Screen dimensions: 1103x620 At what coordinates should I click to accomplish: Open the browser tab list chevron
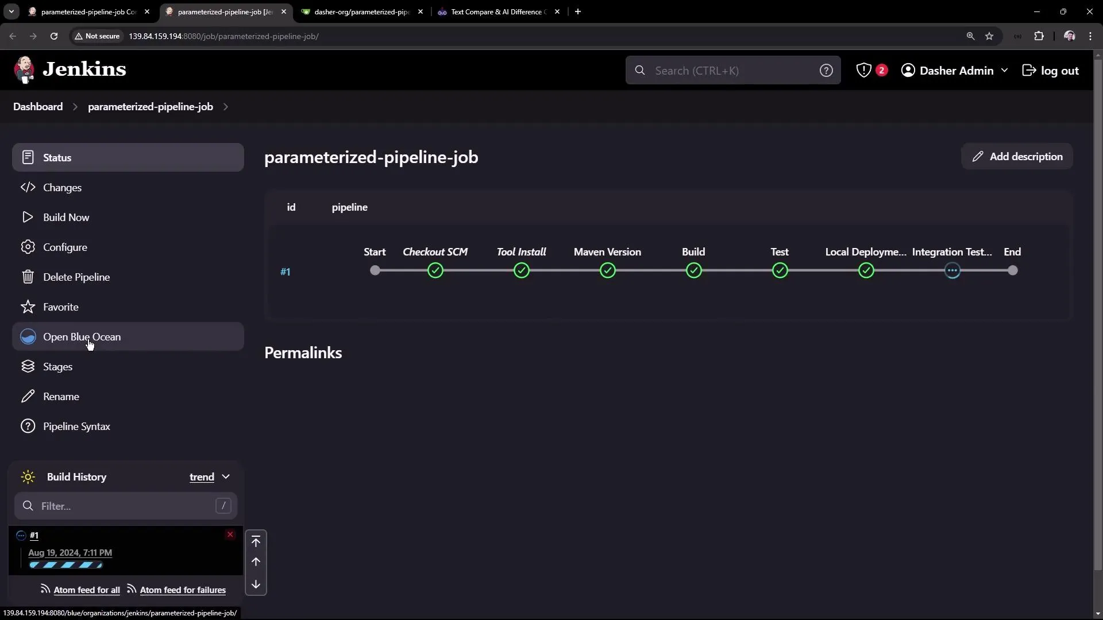click(11, 11)
